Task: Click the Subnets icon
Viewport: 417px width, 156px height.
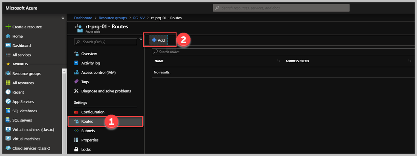Action: 76,131
